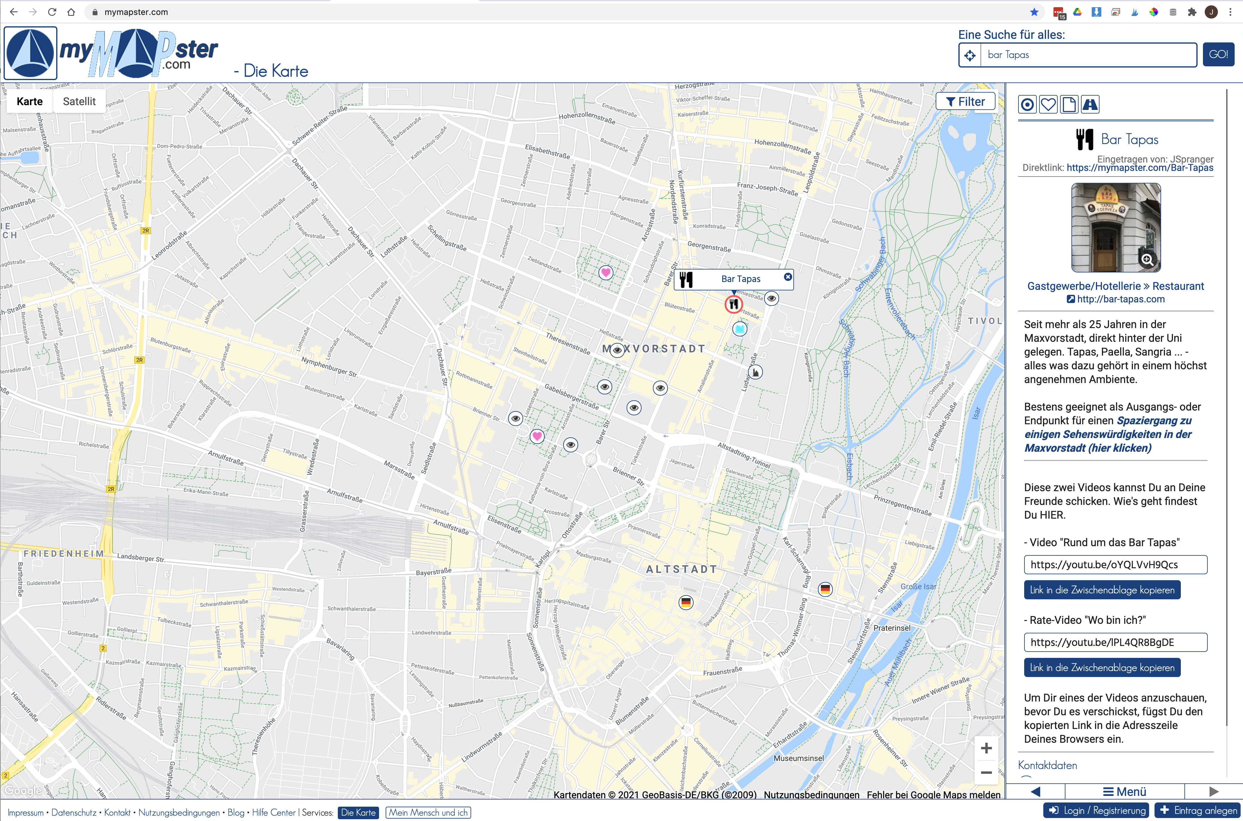This screenshot has width=1243, height=821.
Task: Open the Menü at the panel bottom
Action: [x=1125, y=792]
